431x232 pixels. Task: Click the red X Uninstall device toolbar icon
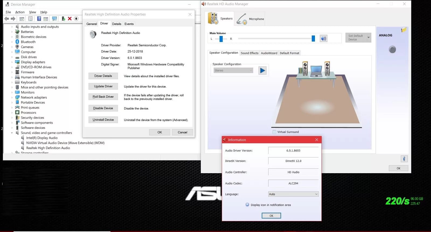pyautogui.click(x=70, y=19)
